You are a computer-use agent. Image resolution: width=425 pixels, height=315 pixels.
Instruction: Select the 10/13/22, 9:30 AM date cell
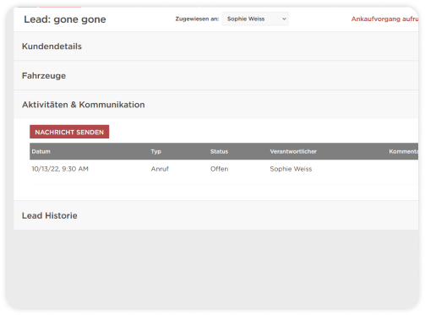pos(60,169)
